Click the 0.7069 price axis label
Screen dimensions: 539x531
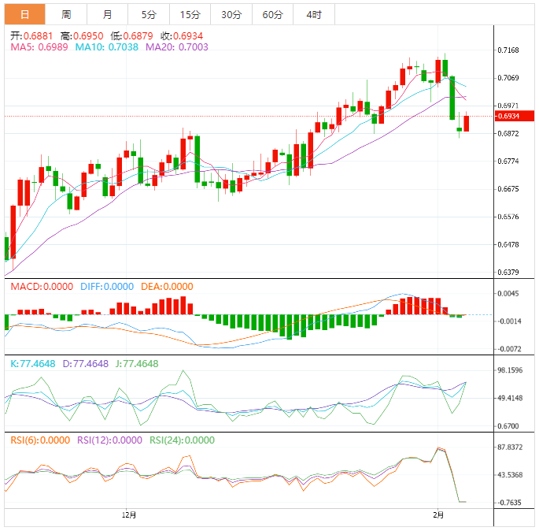pos(508,78)
